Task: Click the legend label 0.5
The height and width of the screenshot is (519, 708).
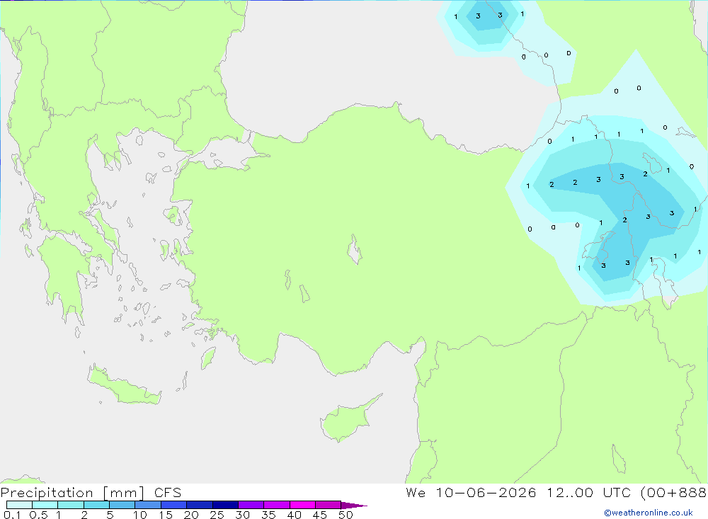Action: [x=38, y=515]
